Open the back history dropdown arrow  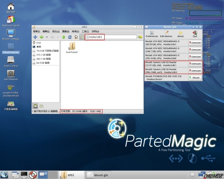tap(47, 37)
